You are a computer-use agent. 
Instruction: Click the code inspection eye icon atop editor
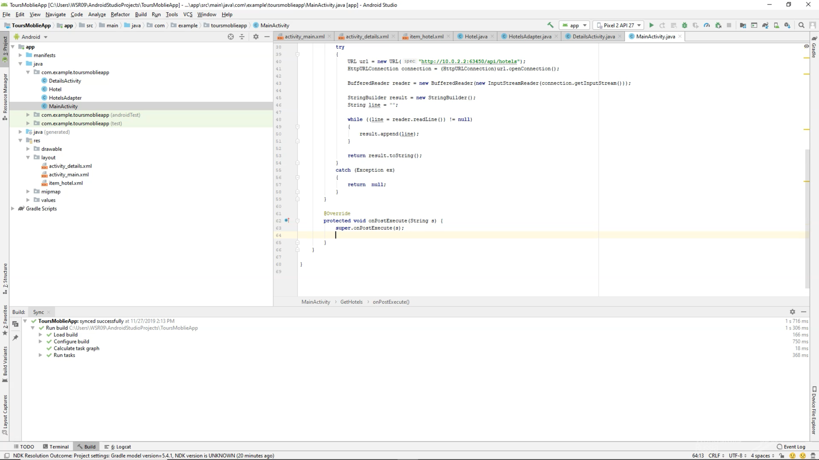pyautogui.click(x=806, y=46)
